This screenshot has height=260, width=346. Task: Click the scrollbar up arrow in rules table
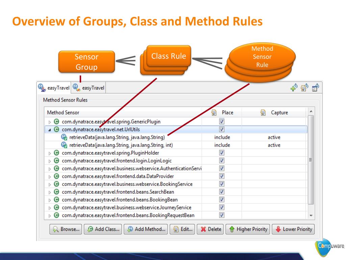311,111
